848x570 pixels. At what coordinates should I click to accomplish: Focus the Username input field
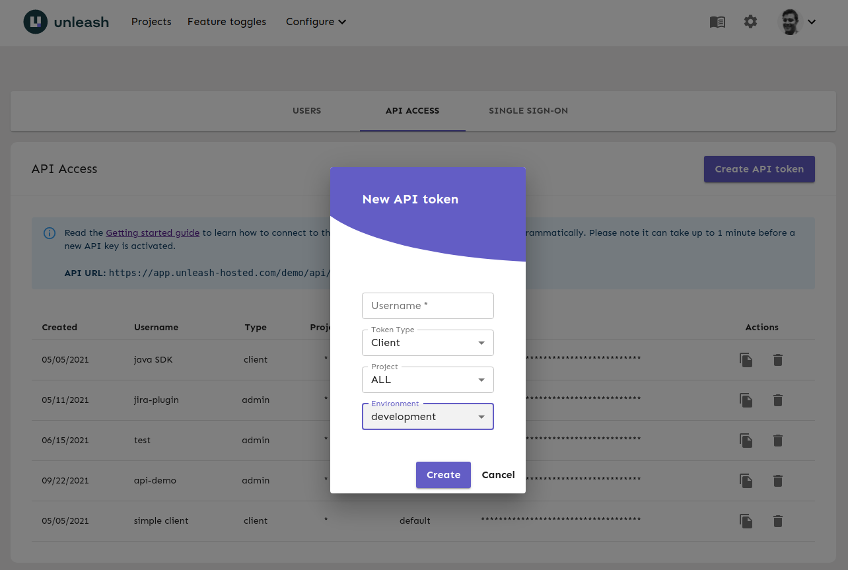tap(428, 306)
